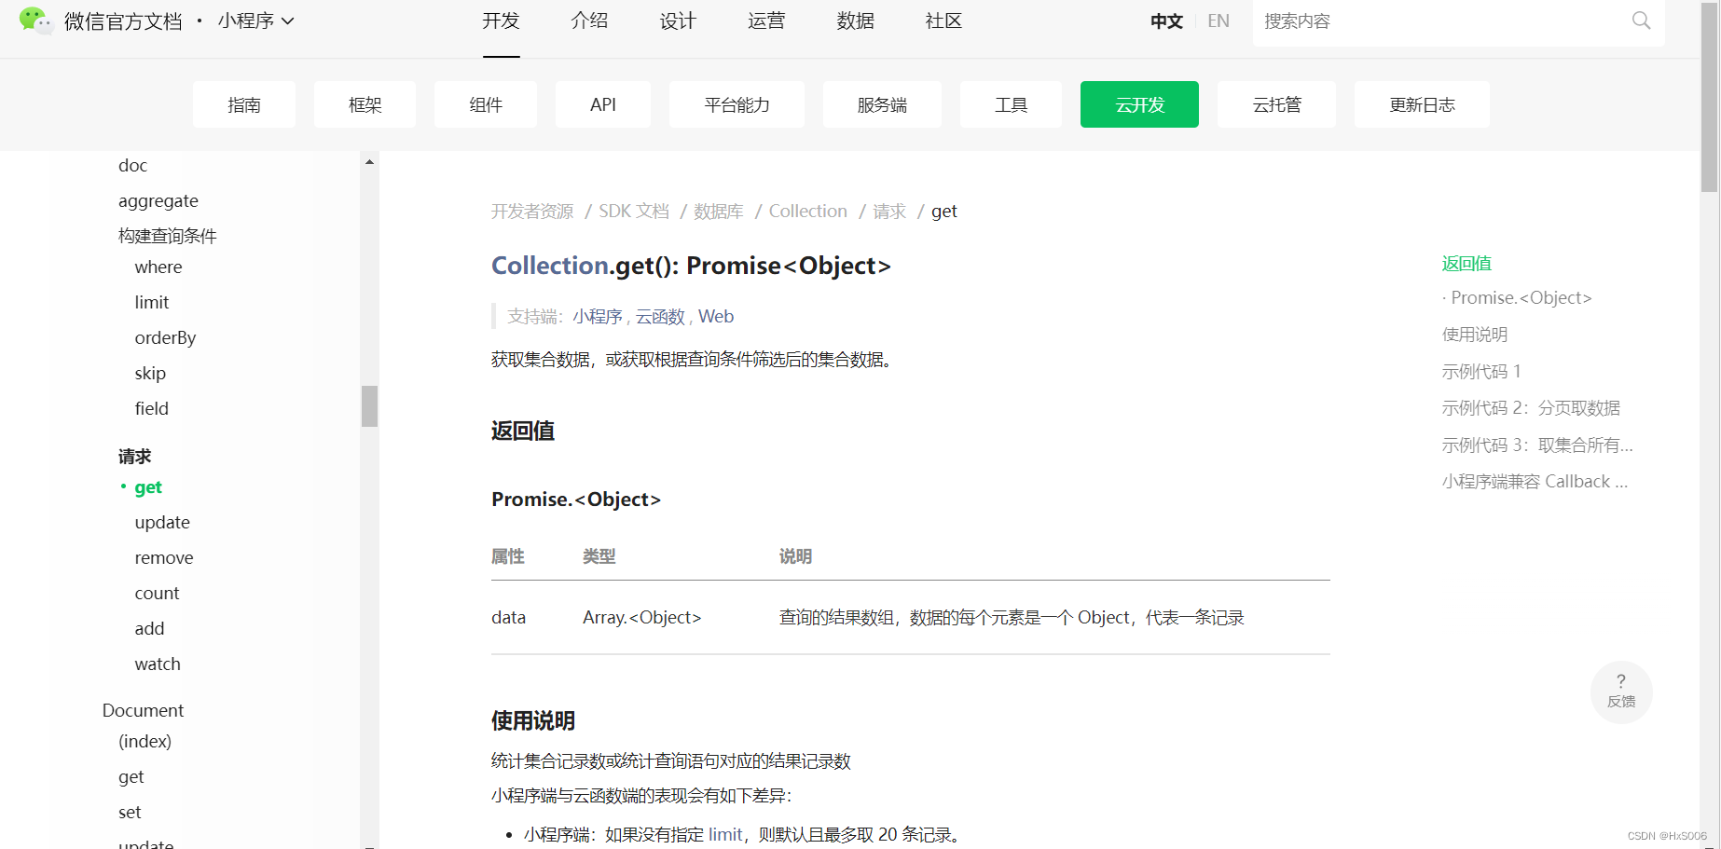
Task: Open aggregate in the sidebar
Action: pos(158,200)
